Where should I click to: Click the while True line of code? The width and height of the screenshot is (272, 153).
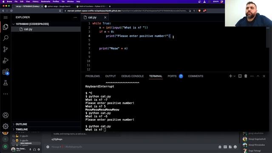coord(102,23)
